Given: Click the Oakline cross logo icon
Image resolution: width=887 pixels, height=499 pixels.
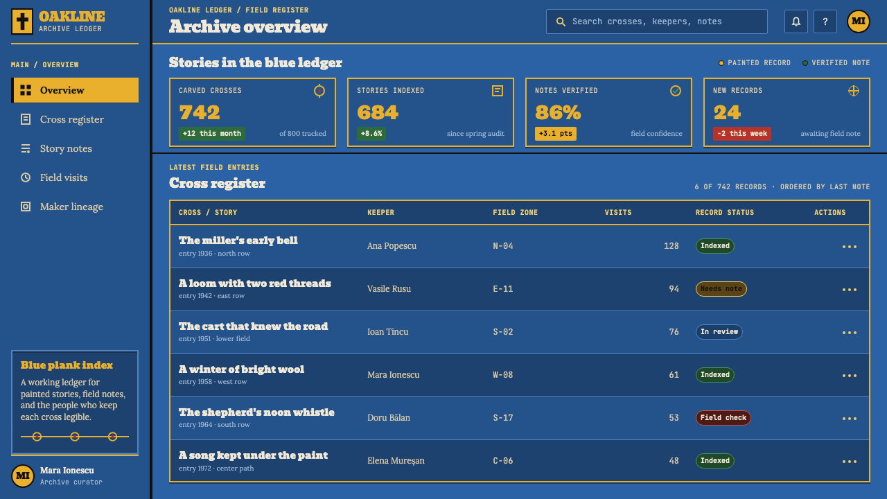Looking at the screenshot, I should point(22,21).
